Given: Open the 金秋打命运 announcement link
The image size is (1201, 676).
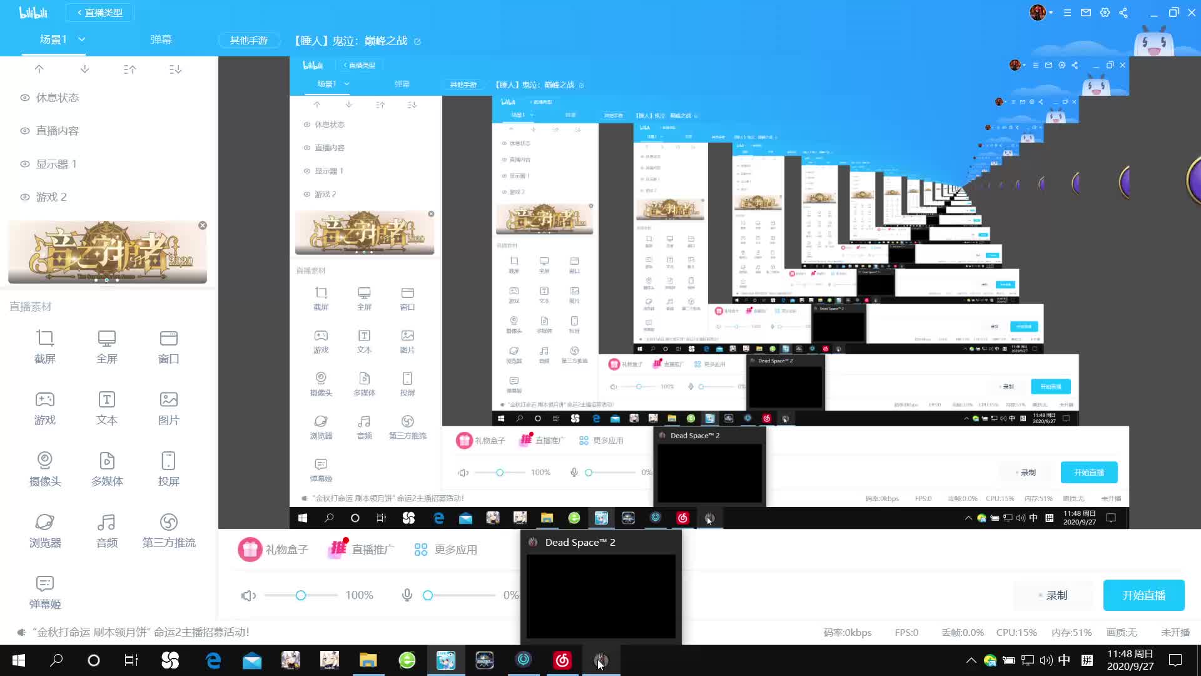Looking at the screenshot, I should click(x=141, y=632).
